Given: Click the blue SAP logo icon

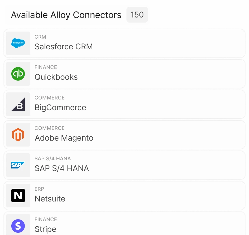Looking at the screenshot, I should click(x=18, y=165).
